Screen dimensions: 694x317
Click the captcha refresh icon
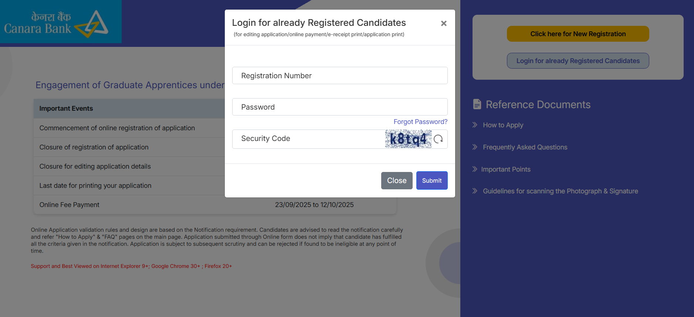[439, 139]
